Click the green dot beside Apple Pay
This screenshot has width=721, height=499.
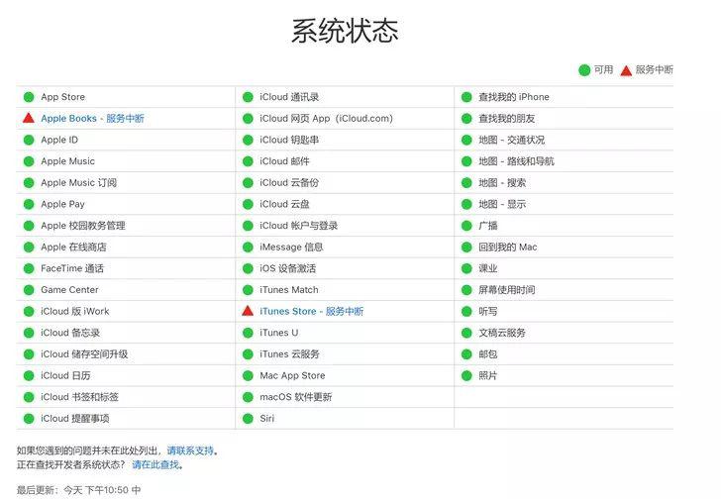(x=29, y=204)
